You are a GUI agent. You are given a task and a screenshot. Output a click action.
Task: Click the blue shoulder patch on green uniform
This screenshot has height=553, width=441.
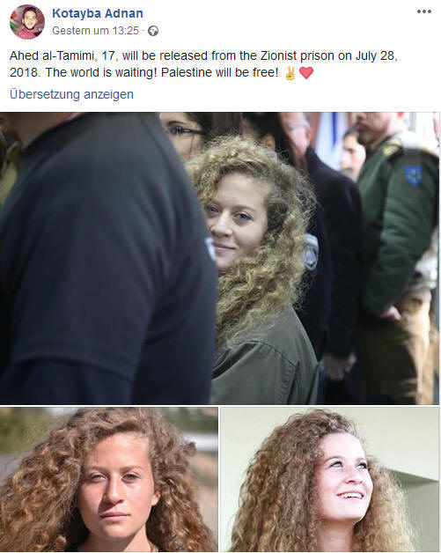(x=413, y=175)
